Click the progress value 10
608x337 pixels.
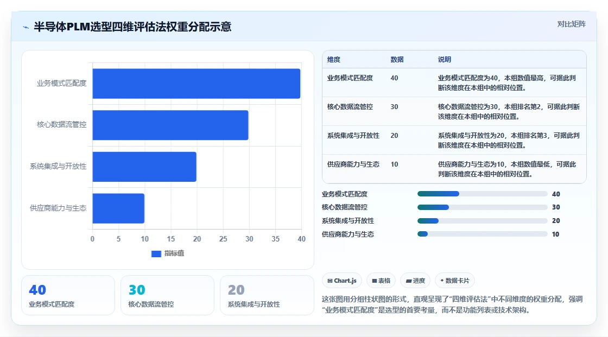pyautogui.click(x=556, y=234)
